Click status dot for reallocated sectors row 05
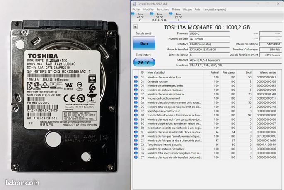Image resolution: width=284 pixels, height=190 pixels. [x=136, y=90]
